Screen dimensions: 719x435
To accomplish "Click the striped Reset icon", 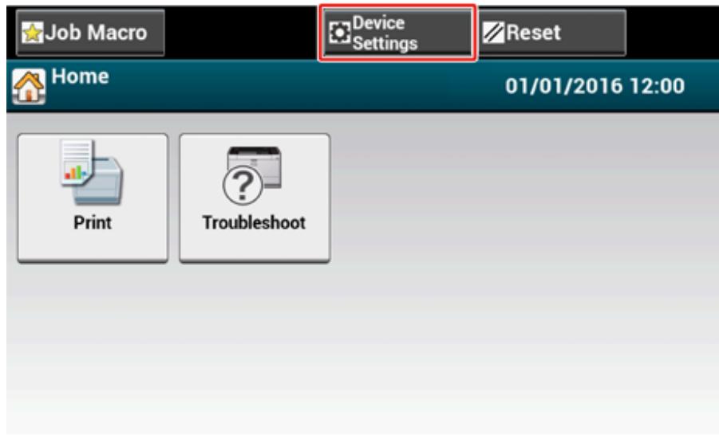I will tap(493, 33).
